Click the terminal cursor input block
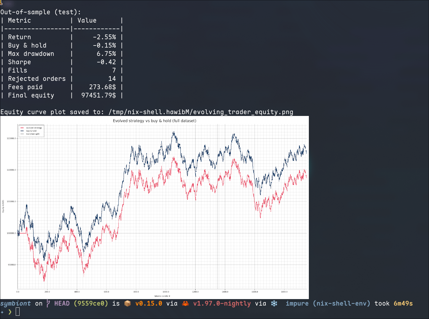This screenshot has width=429, height=319. point(18,312)
